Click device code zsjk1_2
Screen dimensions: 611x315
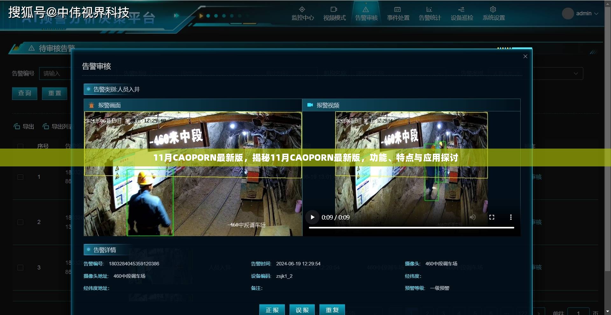point(284,276)
